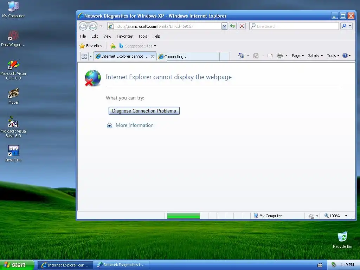Open the Print dropdown arrow
The height and width of the screenshot is (270, 360).
[287, 56]
